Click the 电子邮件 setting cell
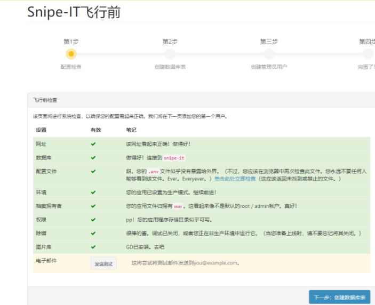The width and height of the screenshot is (375, 305). (x=46, y=261)
